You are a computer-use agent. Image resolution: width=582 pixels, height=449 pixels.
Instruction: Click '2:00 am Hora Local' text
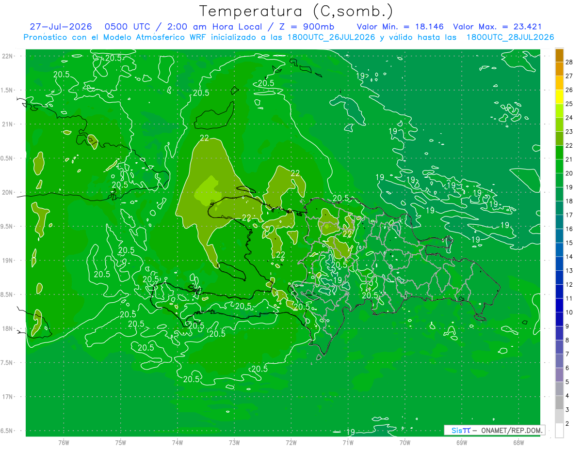pyautogui.click(x=216, y=27)
